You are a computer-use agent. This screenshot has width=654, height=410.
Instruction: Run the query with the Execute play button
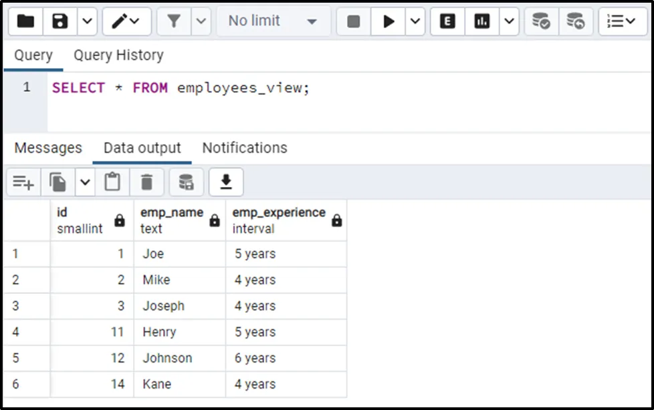pyautogui.click(x=389, y=21)
